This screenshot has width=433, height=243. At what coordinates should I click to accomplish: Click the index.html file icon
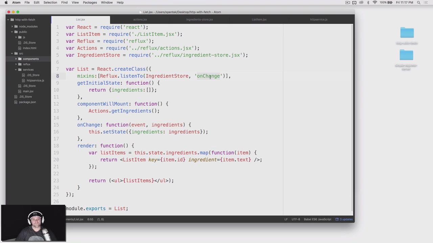point(20,48)
